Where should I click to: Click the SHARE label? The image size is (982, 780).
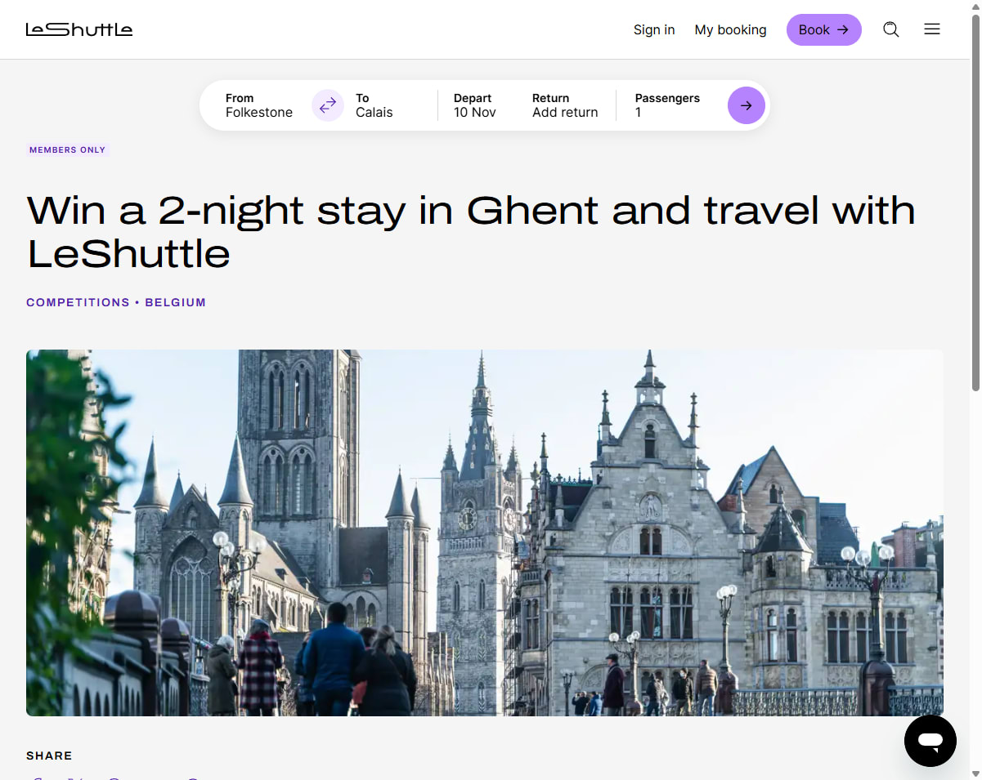point(49,755)
